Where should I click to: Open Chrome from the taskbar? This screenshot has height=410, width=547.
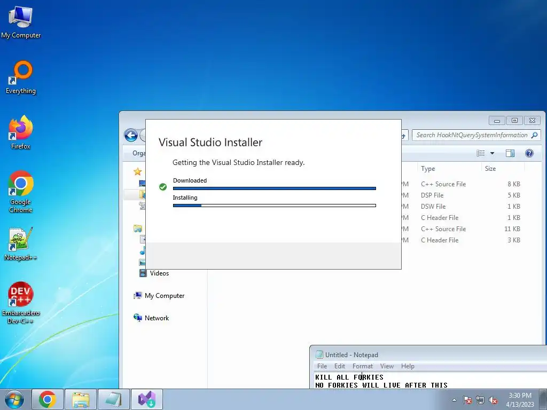point(48,399)
